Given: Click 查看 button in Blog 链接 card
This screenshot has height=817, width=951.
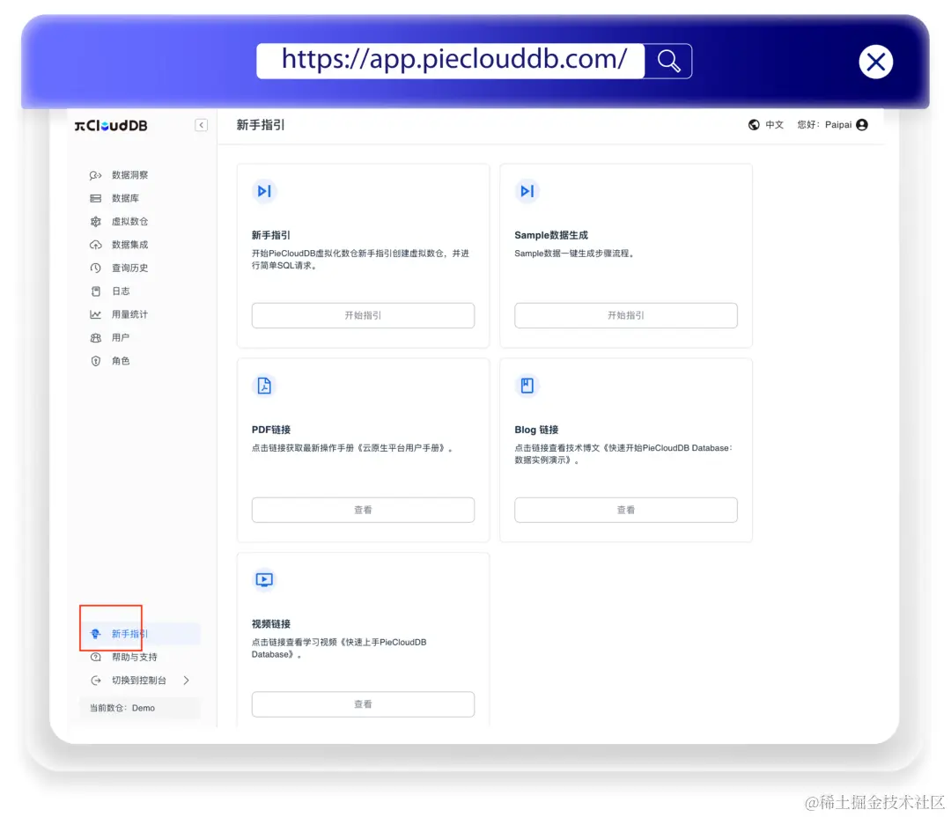Looking at the screenshot, I should pyautogui.click(x=626, y=510).
